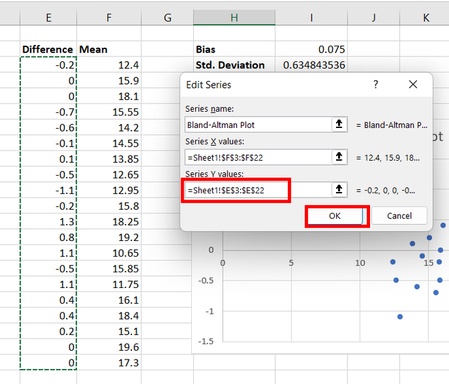Select Mean cell with value 18.25
The image size is (449, 384).
[x=109, y=221]
